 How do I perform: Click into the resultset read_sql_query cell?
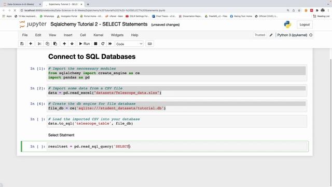[x=177, y=146]
